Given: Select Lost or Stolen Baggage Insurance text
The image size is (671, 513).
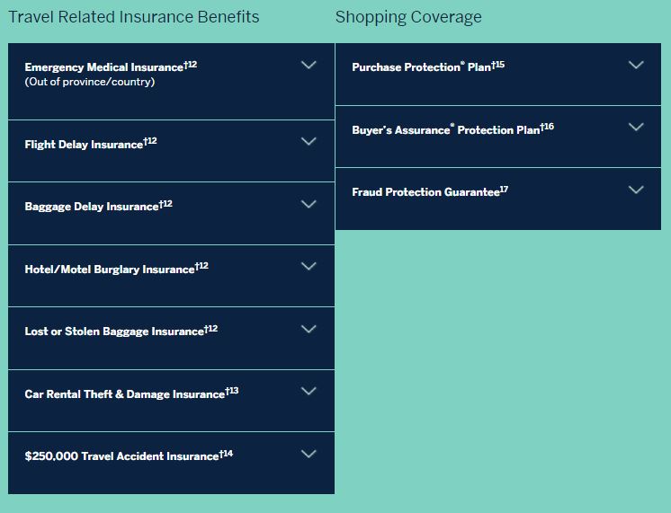Looking at the screenshot, I should click(114, 332).
